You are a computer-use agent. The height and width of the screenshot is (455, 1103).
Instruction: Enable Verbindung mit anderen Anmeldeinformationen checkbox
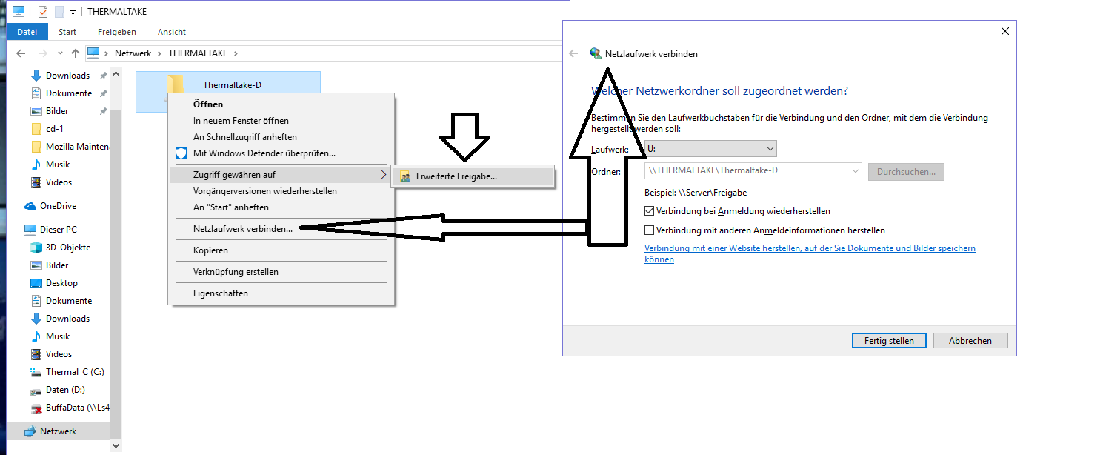[x=650, y=230]
